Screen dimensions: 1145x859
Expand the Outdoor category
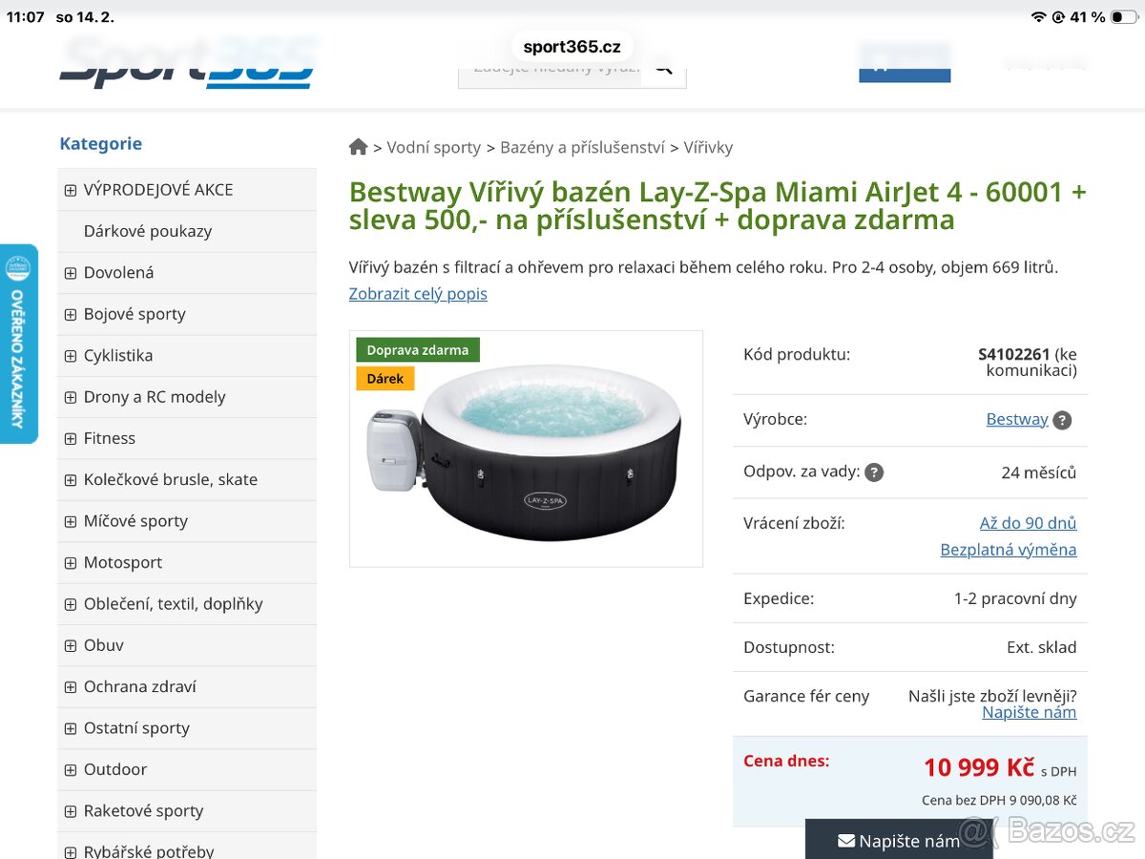coord(71,769)
